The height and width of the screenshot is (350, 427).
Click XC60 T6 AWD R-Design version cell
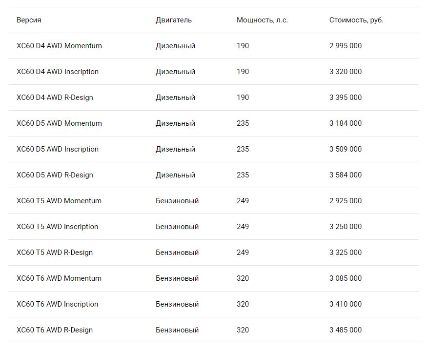[x=55, y=330]
